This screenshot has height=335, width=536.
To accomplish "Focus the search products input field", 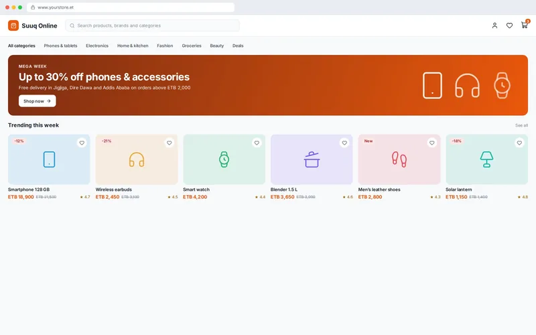I will (153, 25).
